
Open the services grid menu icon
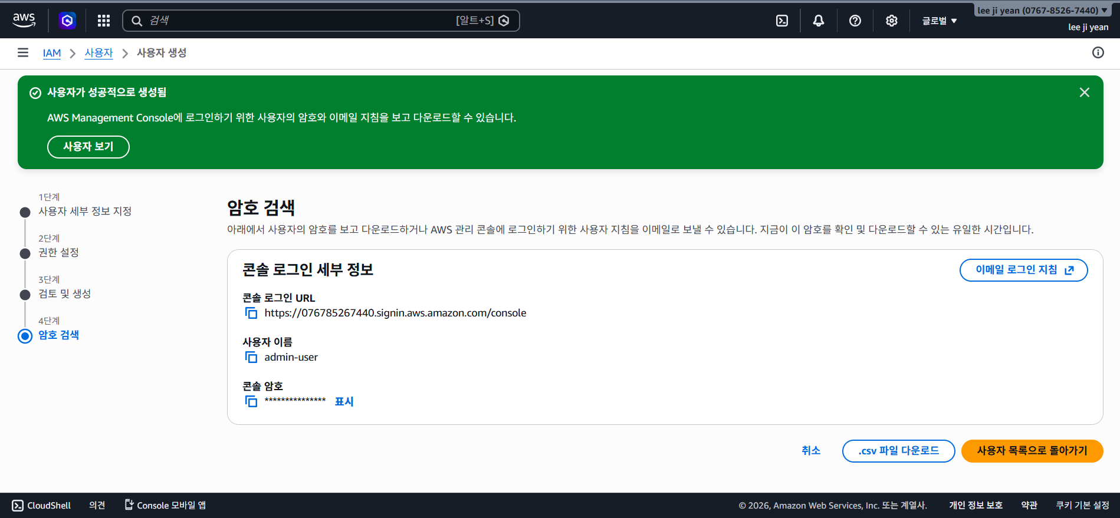click(104, 21)
